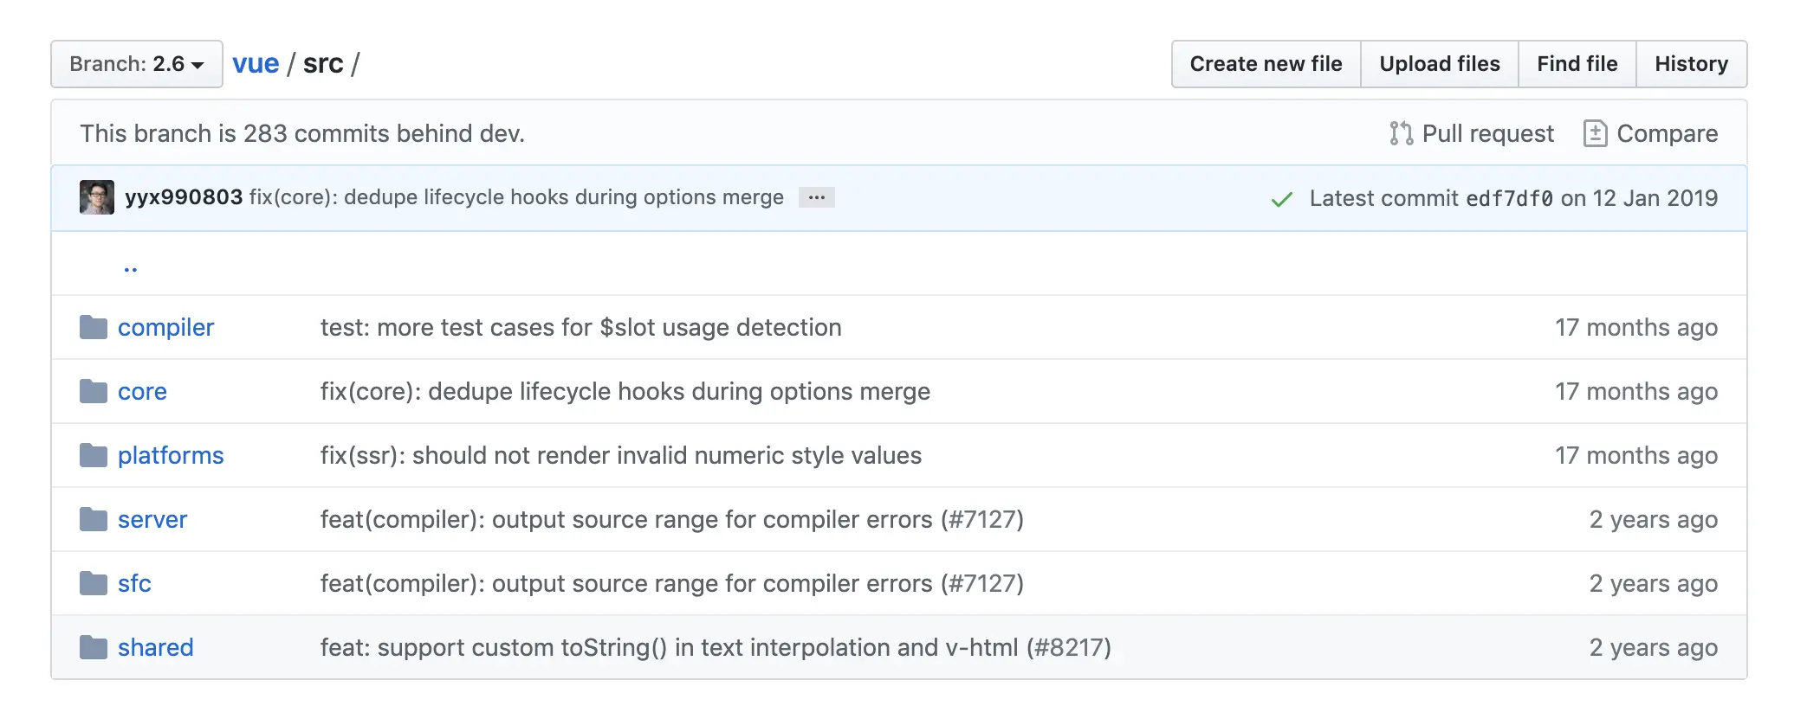The height and width of the screenshot is (706, 1807).
Task: View the History of src
Action: click(x=1691, y=64)
